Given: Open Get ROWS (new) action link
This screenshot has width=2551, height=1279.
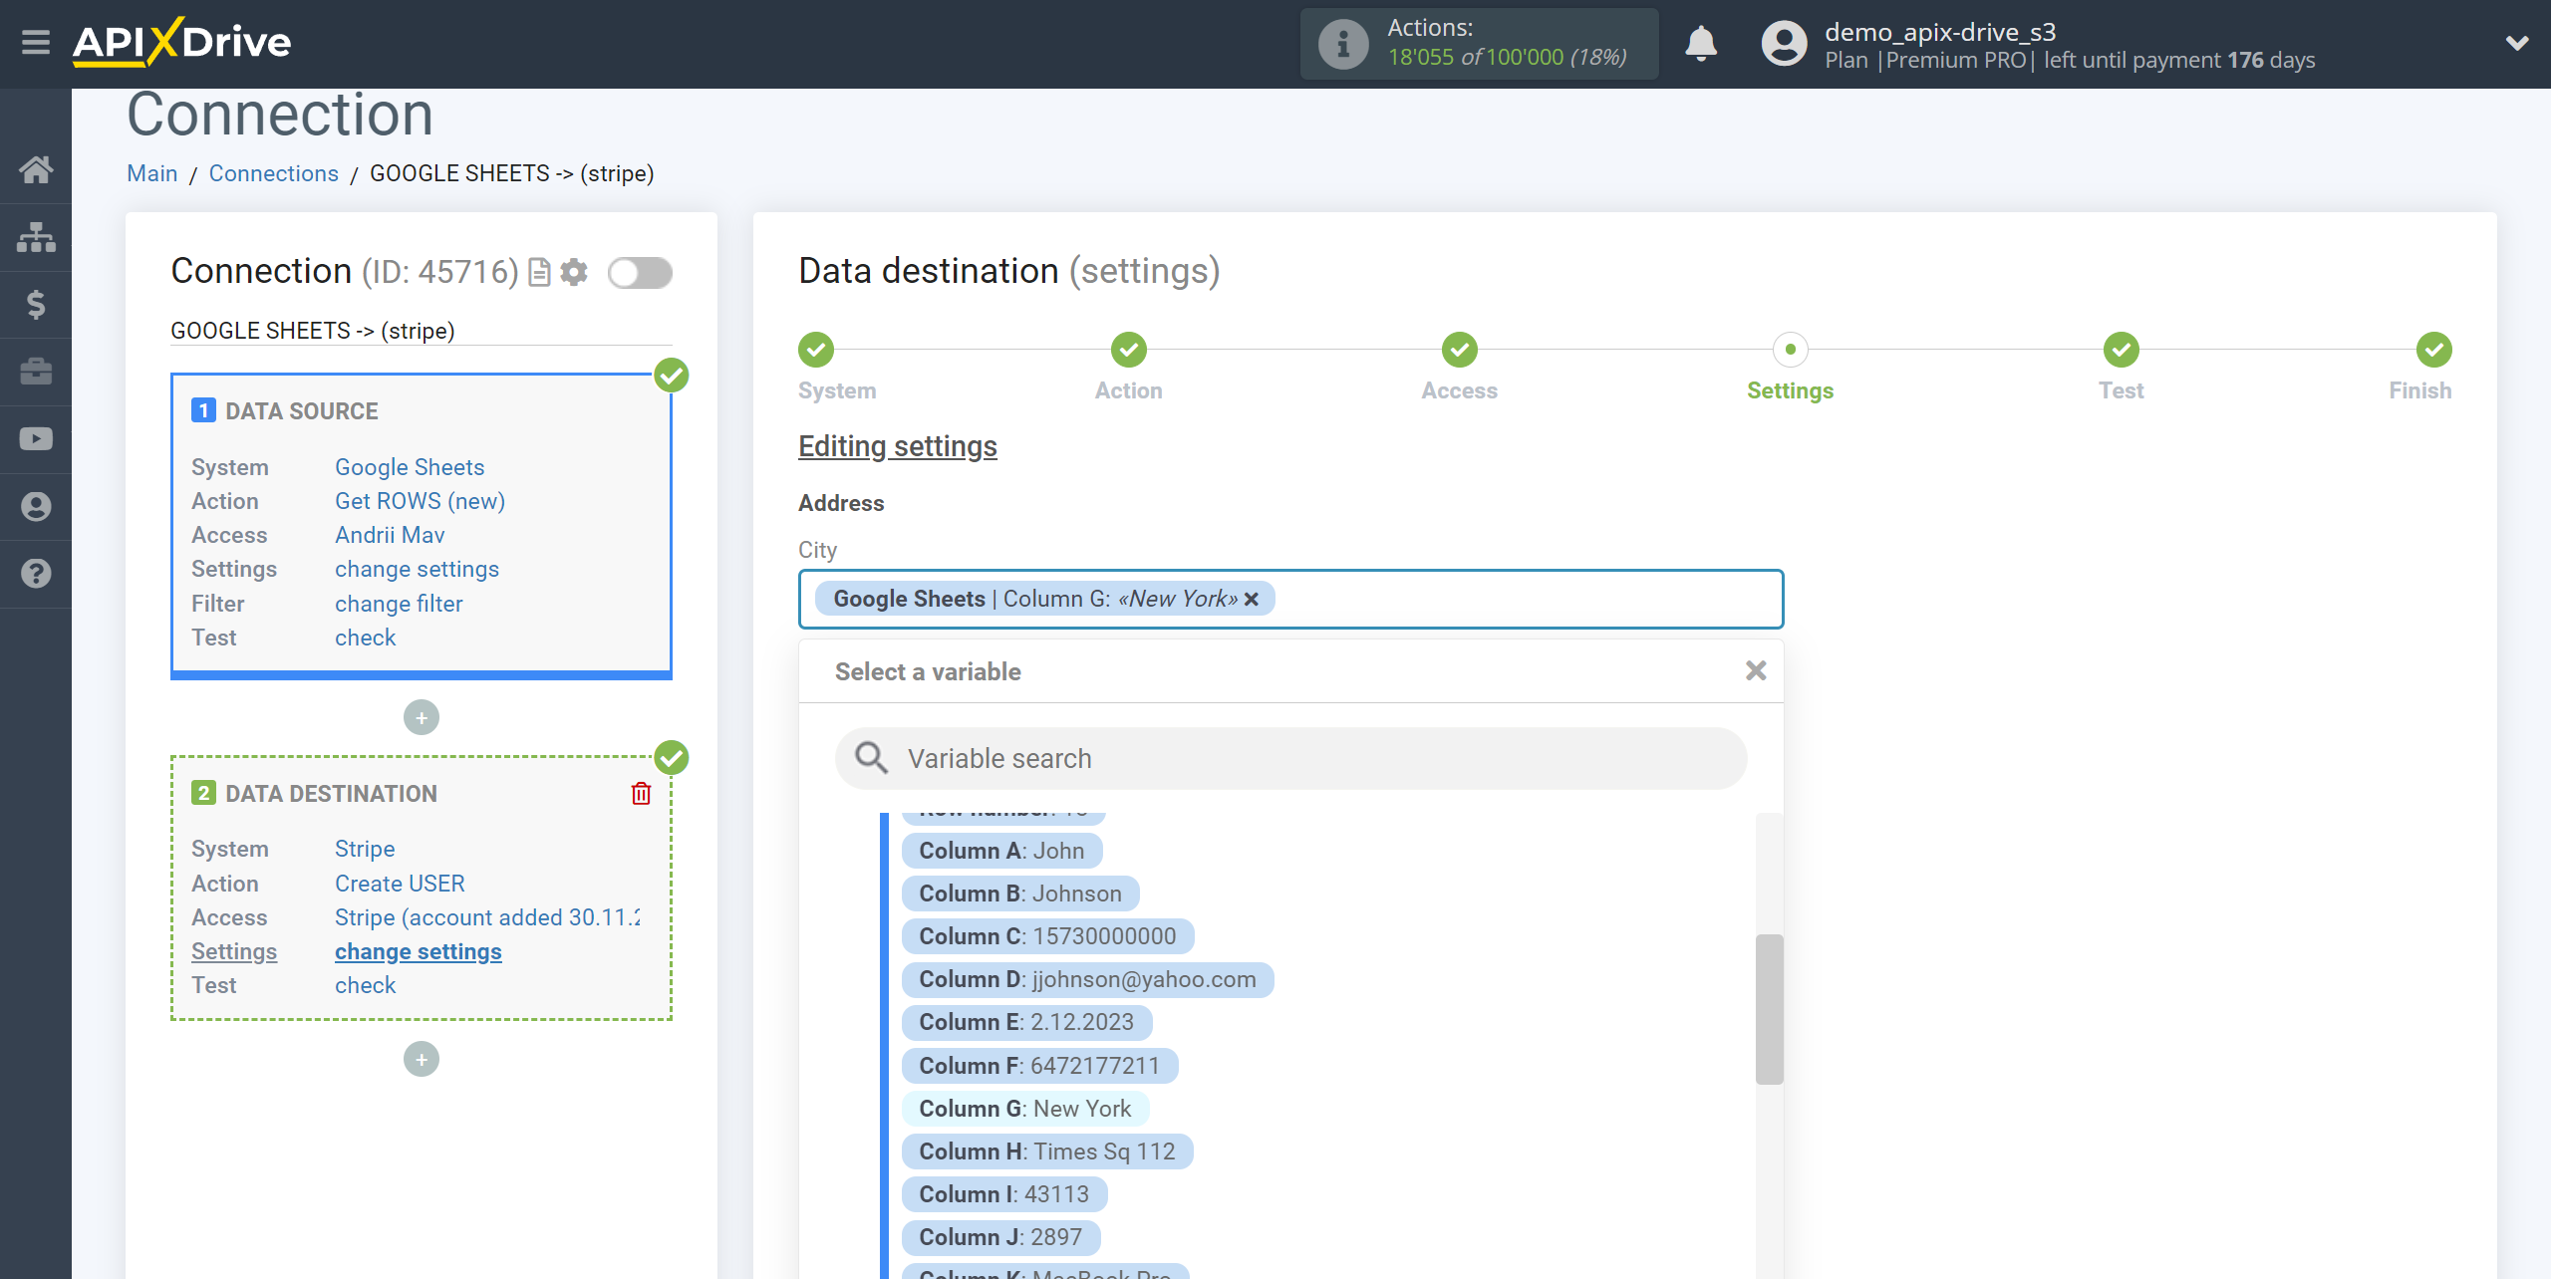Looking at the screenshot, I should point(420,501).
